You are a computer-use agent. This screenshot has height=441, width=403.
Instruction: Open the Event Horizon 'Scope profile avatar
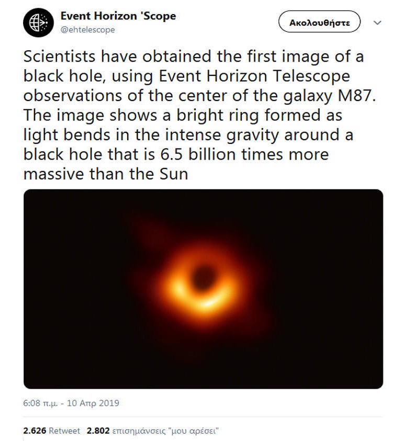38,22
